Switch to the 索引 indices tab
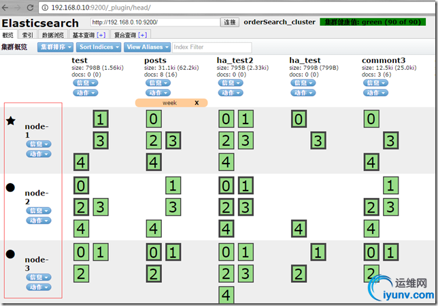Image resolution: width=438 pixels, height=306 pixels. point(28,35)
